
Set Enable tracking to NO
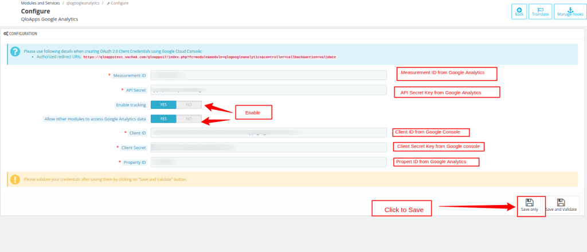tap(189, 105)
